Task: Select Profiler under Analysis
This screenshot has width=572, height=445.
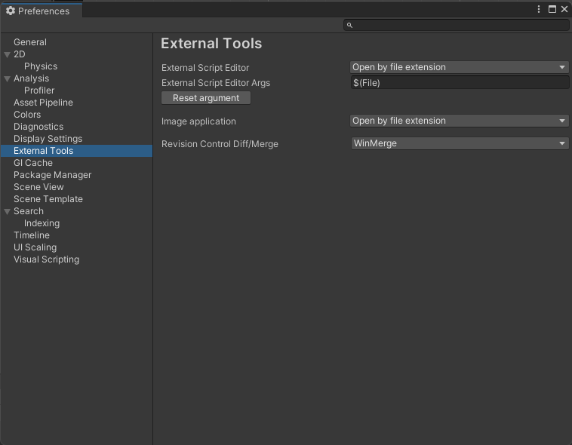Action: click(39, 91)
